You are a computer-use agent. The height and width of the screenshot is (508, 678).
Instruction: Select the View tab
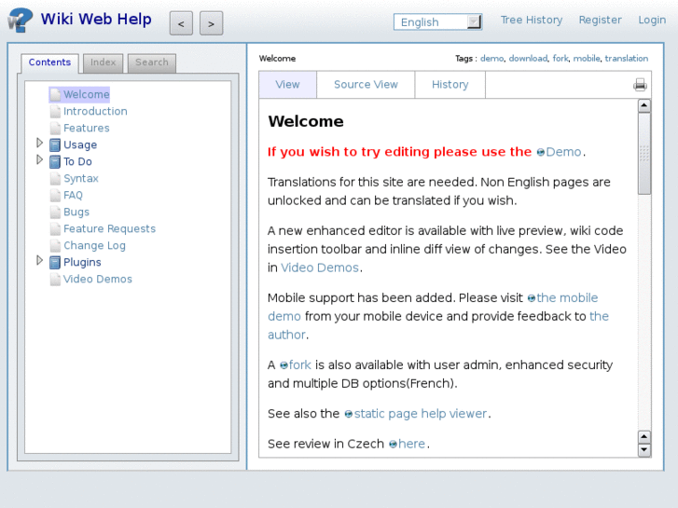click(287, 85)
